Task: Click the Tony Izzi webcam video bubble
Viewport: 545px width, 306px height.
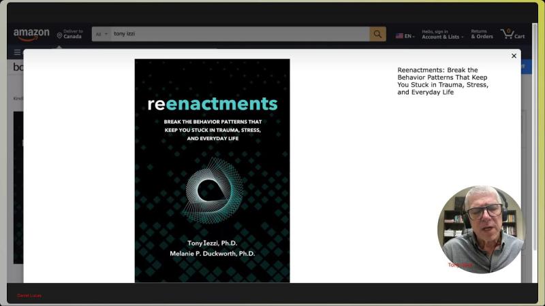Action: pos(481,229)
